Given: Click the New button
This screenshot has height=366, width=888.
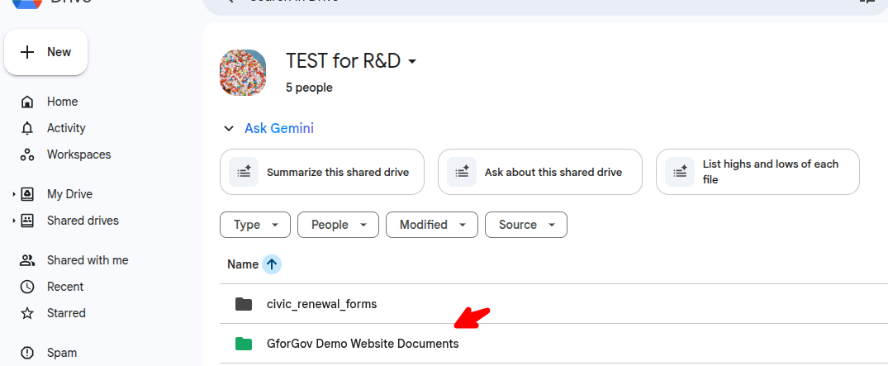Looking at the screenshot, I should [46, 52].
